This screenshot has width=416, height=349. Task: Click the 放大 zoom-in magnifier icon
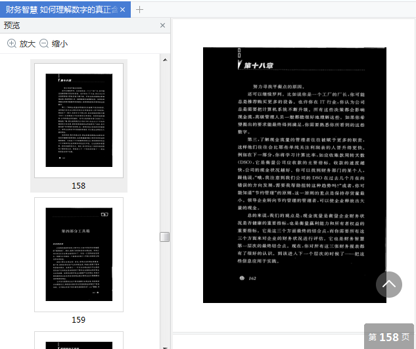pyautogui.click(x=11, y=43)
